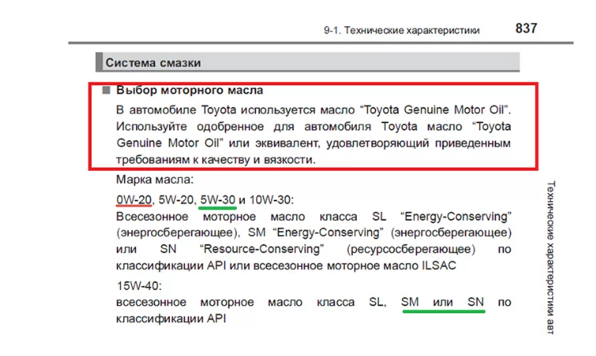Click the square bullet before 'Выбор моторного масла'
Screen dimensions: 596x356
106,90
